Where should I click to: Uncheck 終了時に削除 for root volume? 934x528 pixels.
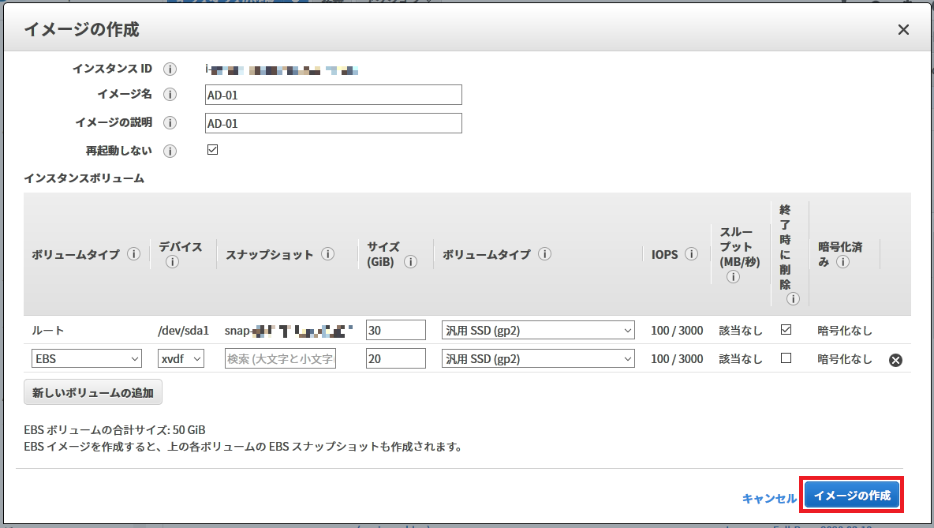[786, 330]
